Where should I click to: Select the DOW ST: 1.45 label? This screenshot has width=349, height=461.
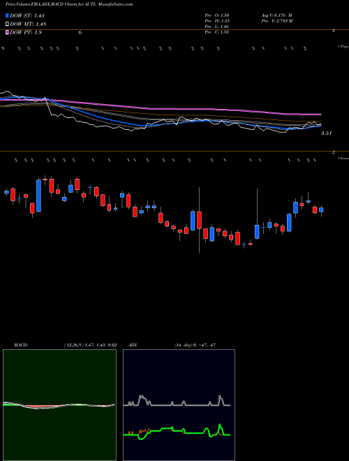(x=27, y=15)
